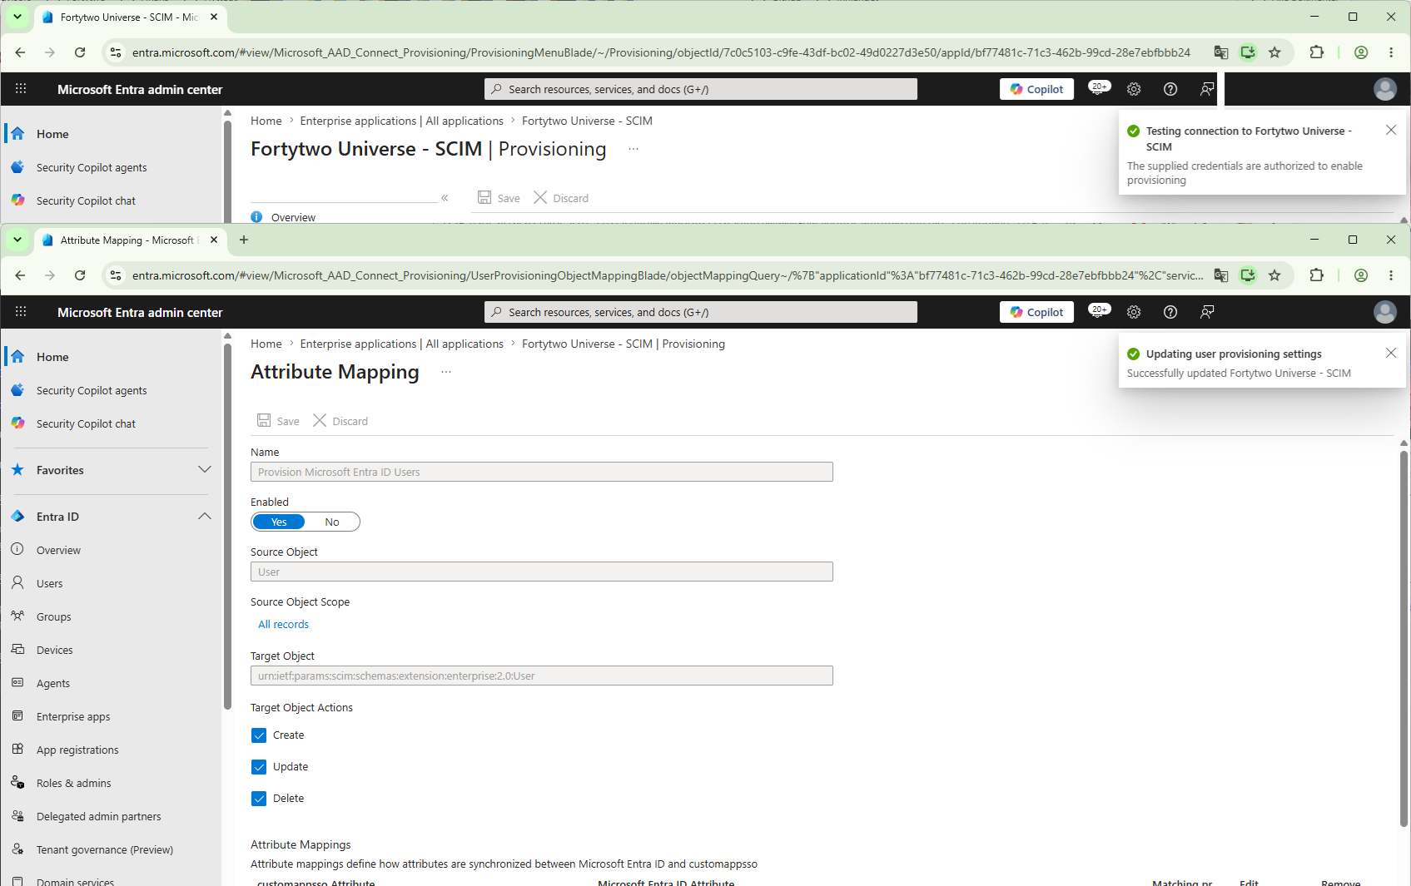Collapse the Favorites section in sidebar
The height and width of the screenshot is (886, 1411).
point(205,470)
